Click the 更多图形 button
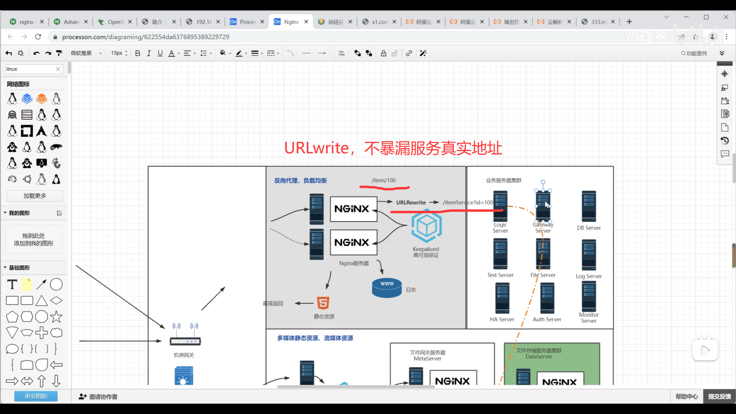The image size is (736, 414). 36,396
